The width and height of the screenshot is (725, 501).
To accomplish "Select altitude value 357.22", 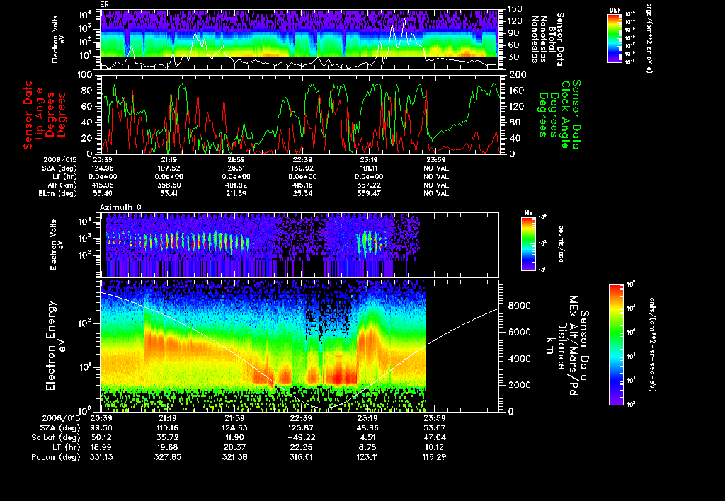I will pyautogui.click(x=369, y=185).
